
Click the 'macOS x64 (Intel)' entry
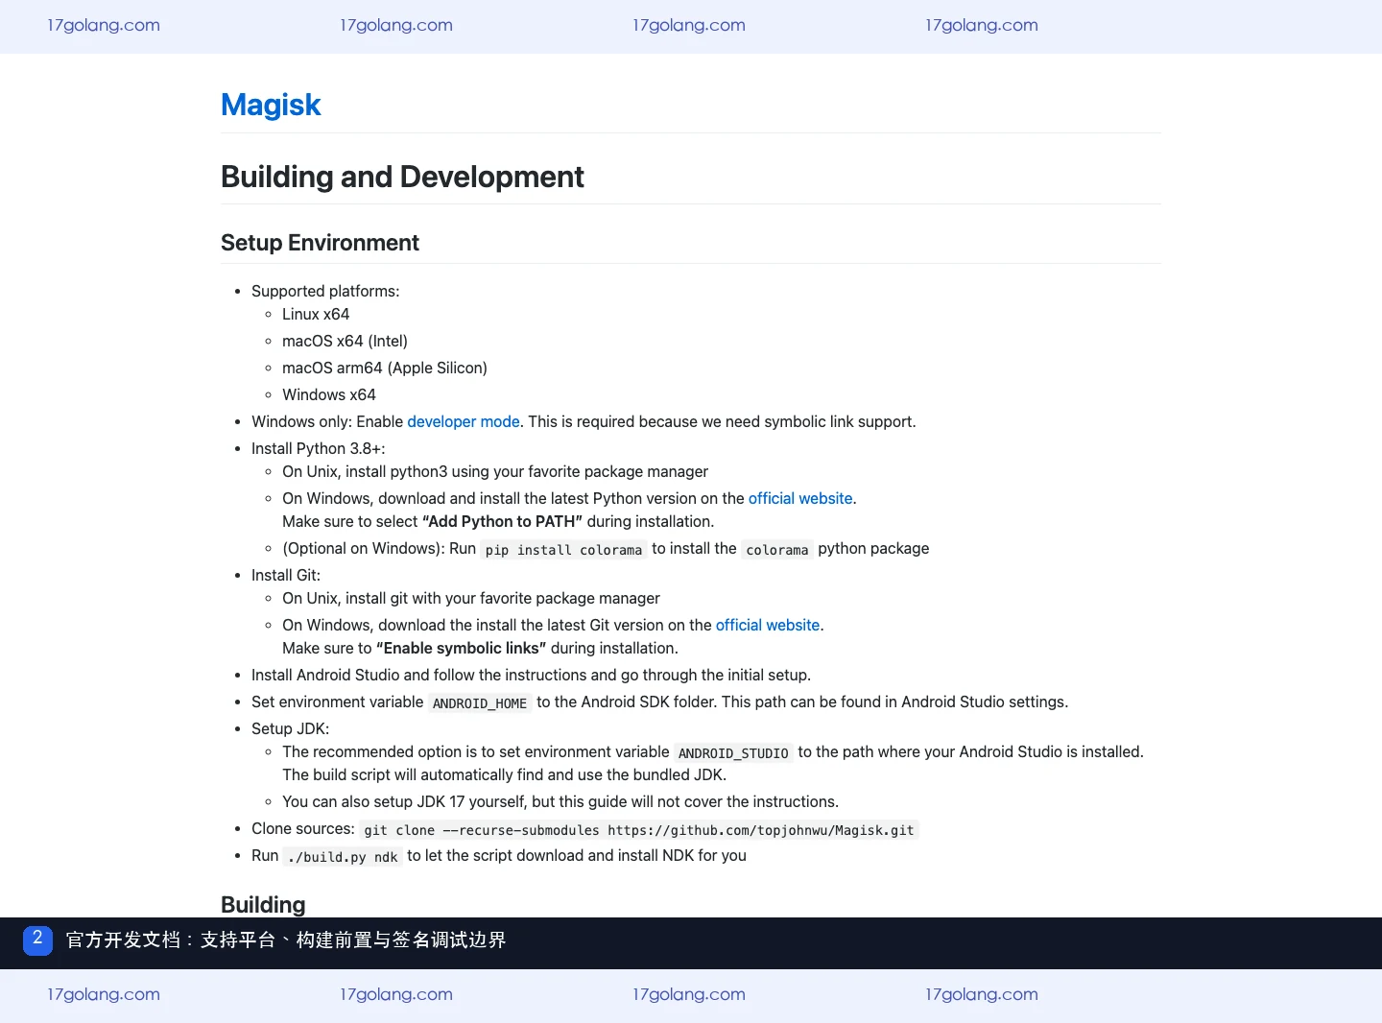[345, 341]
